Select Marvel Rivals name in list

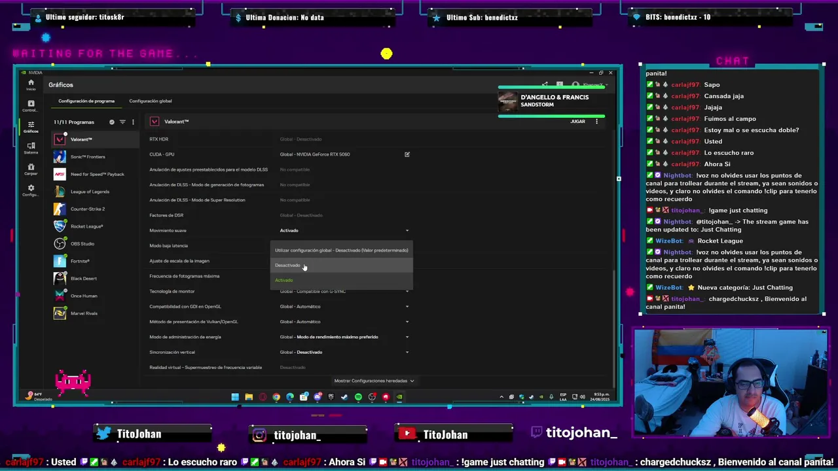84,313
